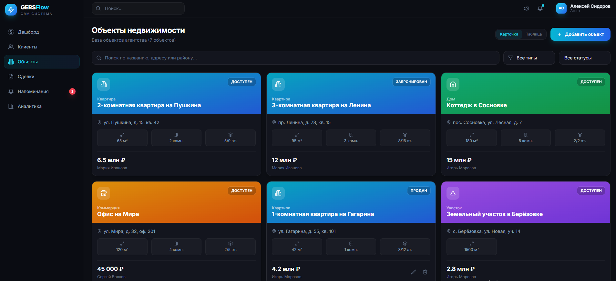
Task: Open the Земельный участок в Берёзовке card
Action: pyautogui.click(x=494, y=214)
